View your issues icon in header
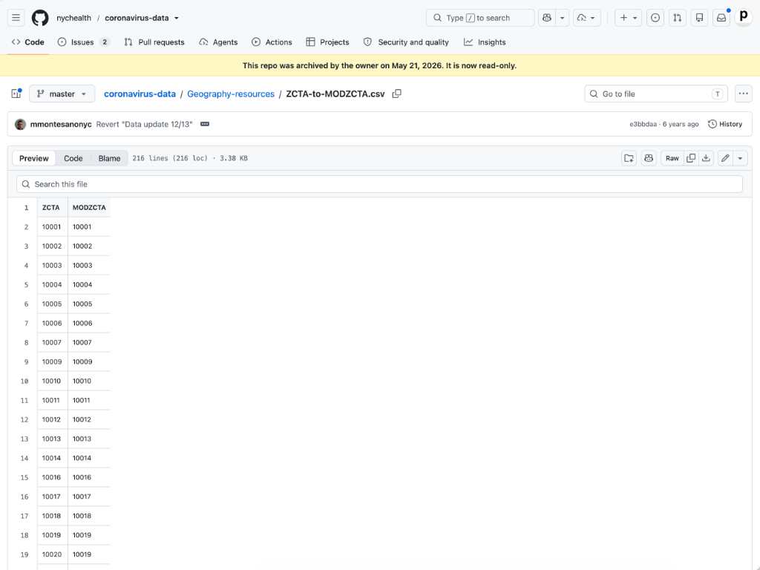The image size is (760, 570). click(x=655, y=18)
